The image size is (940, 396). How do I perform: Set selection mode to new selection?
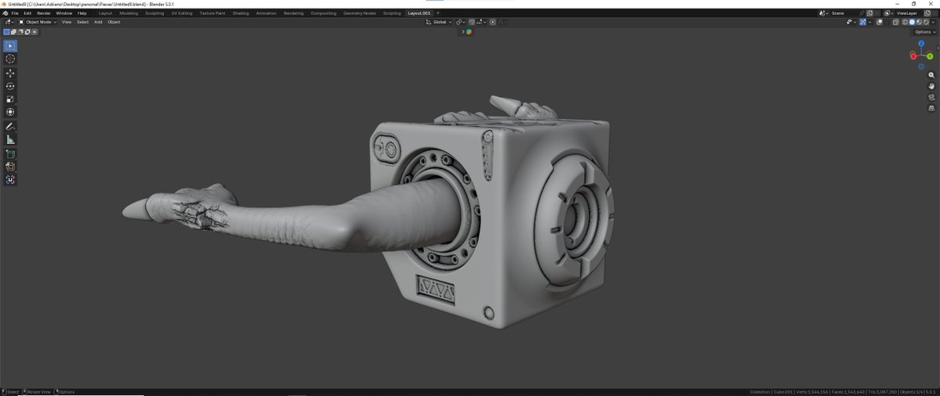point(7,32)
